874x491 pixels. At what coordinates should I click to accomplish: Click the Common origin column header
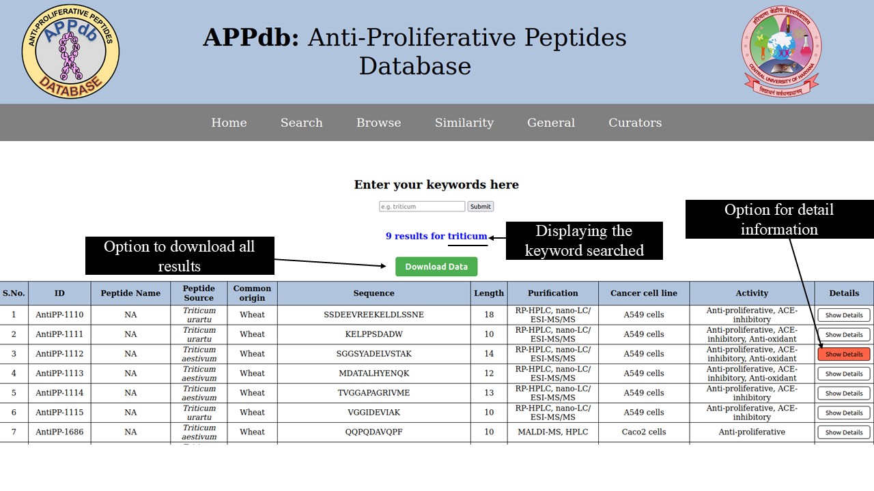(252, 293)
